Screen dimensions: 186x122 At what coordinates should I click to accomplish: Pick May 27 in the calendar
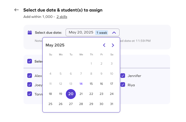tap(71, 104)
